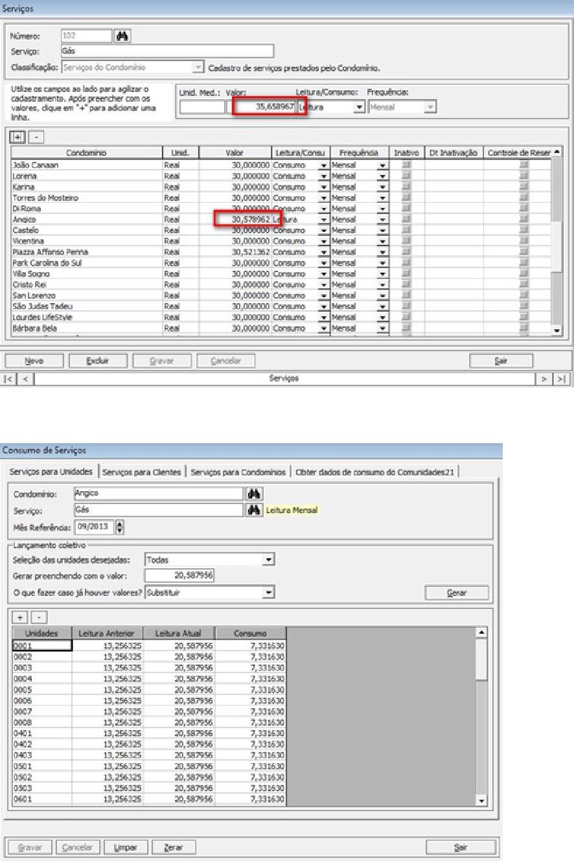Screen dimensions: 574x861
Task: Click the Serviços grid vertical scrollbar
Action: click(557, 241)
